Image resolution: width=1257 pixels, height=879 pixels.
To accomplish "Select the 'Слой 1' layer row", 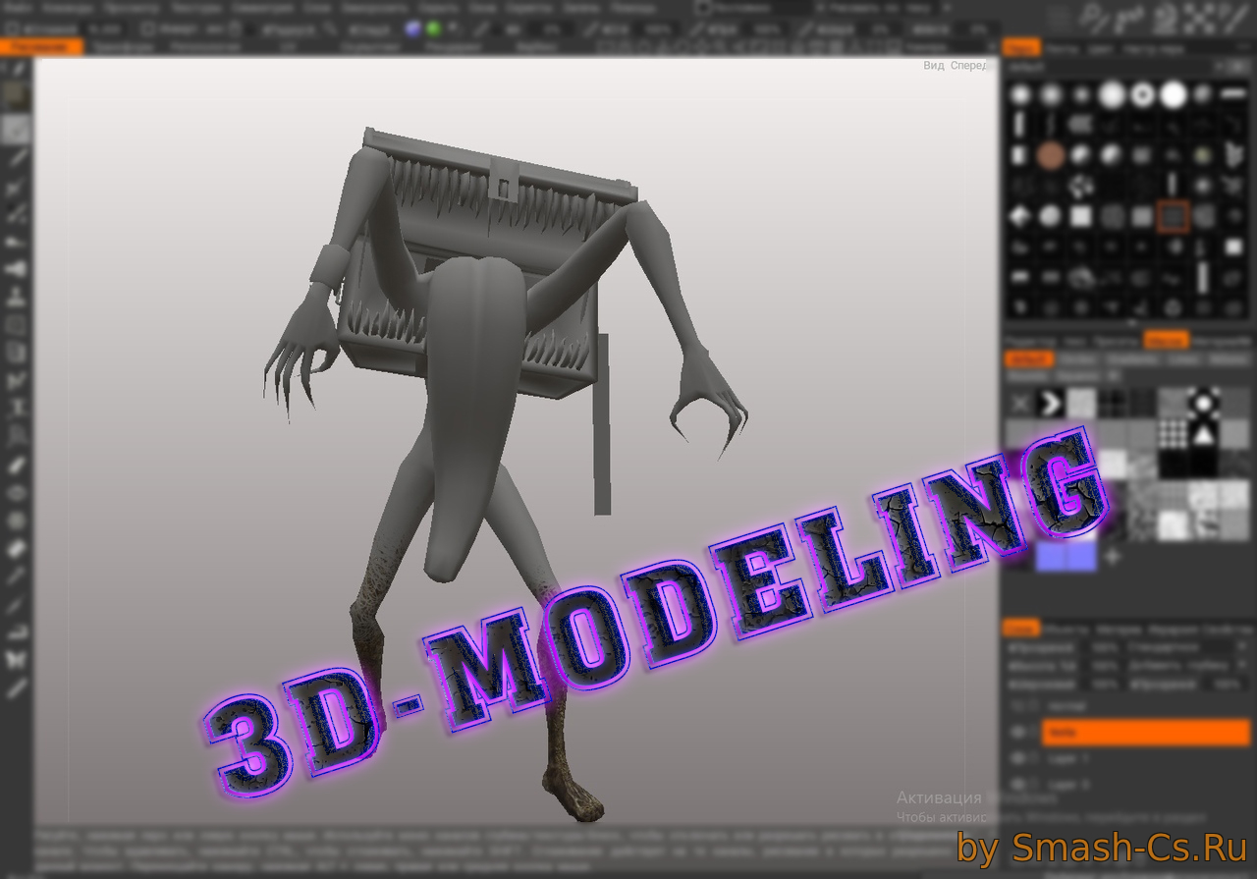I will [x=1145, y=759].
